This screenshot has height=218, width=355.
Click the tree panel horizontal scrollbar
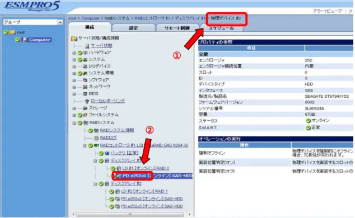(x=130, y=214)
